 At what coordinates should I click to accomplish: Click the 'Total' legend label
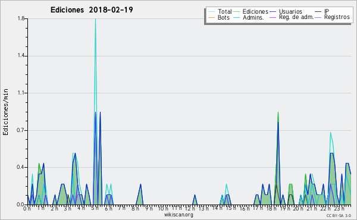point(224,11)
